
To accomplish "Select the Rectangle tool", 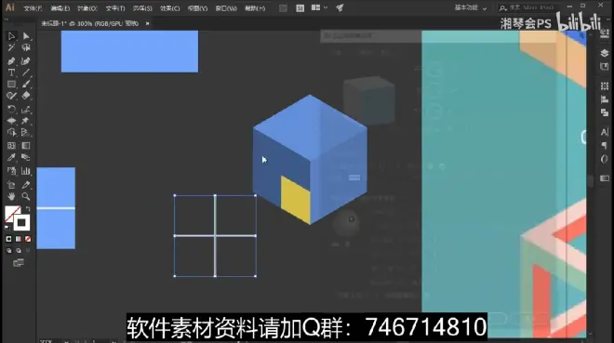I will click(11, 84).
